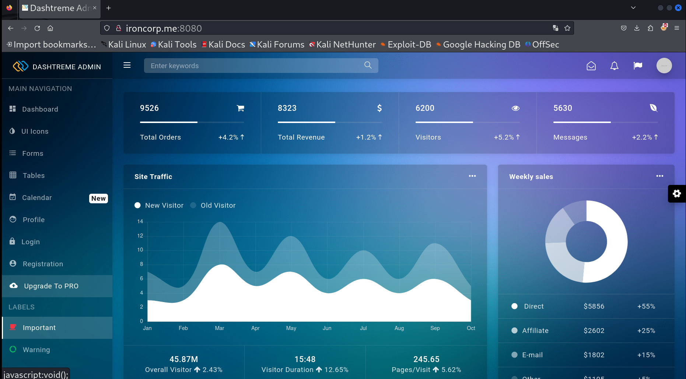Click the site security lock icon

pyautogui.click(x=119, y=28)
